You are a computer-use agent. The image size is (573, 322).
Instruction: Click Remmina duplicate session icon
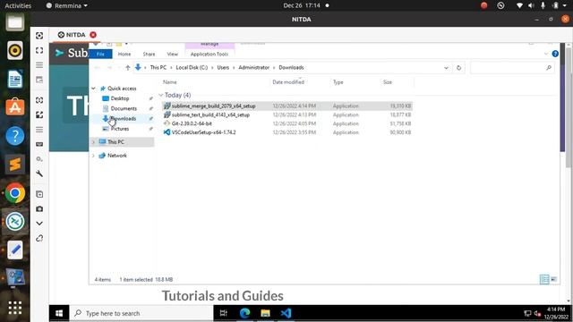click(x=39, y=194)
